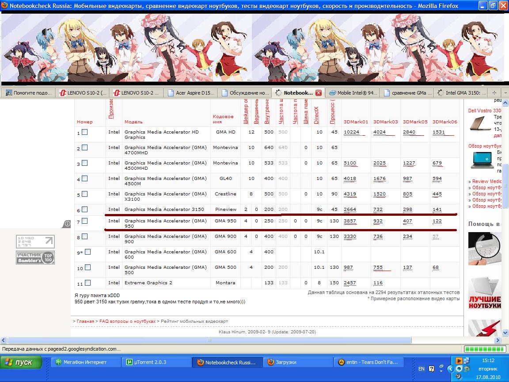Select the Pineview code name cell

pos(226,210)
